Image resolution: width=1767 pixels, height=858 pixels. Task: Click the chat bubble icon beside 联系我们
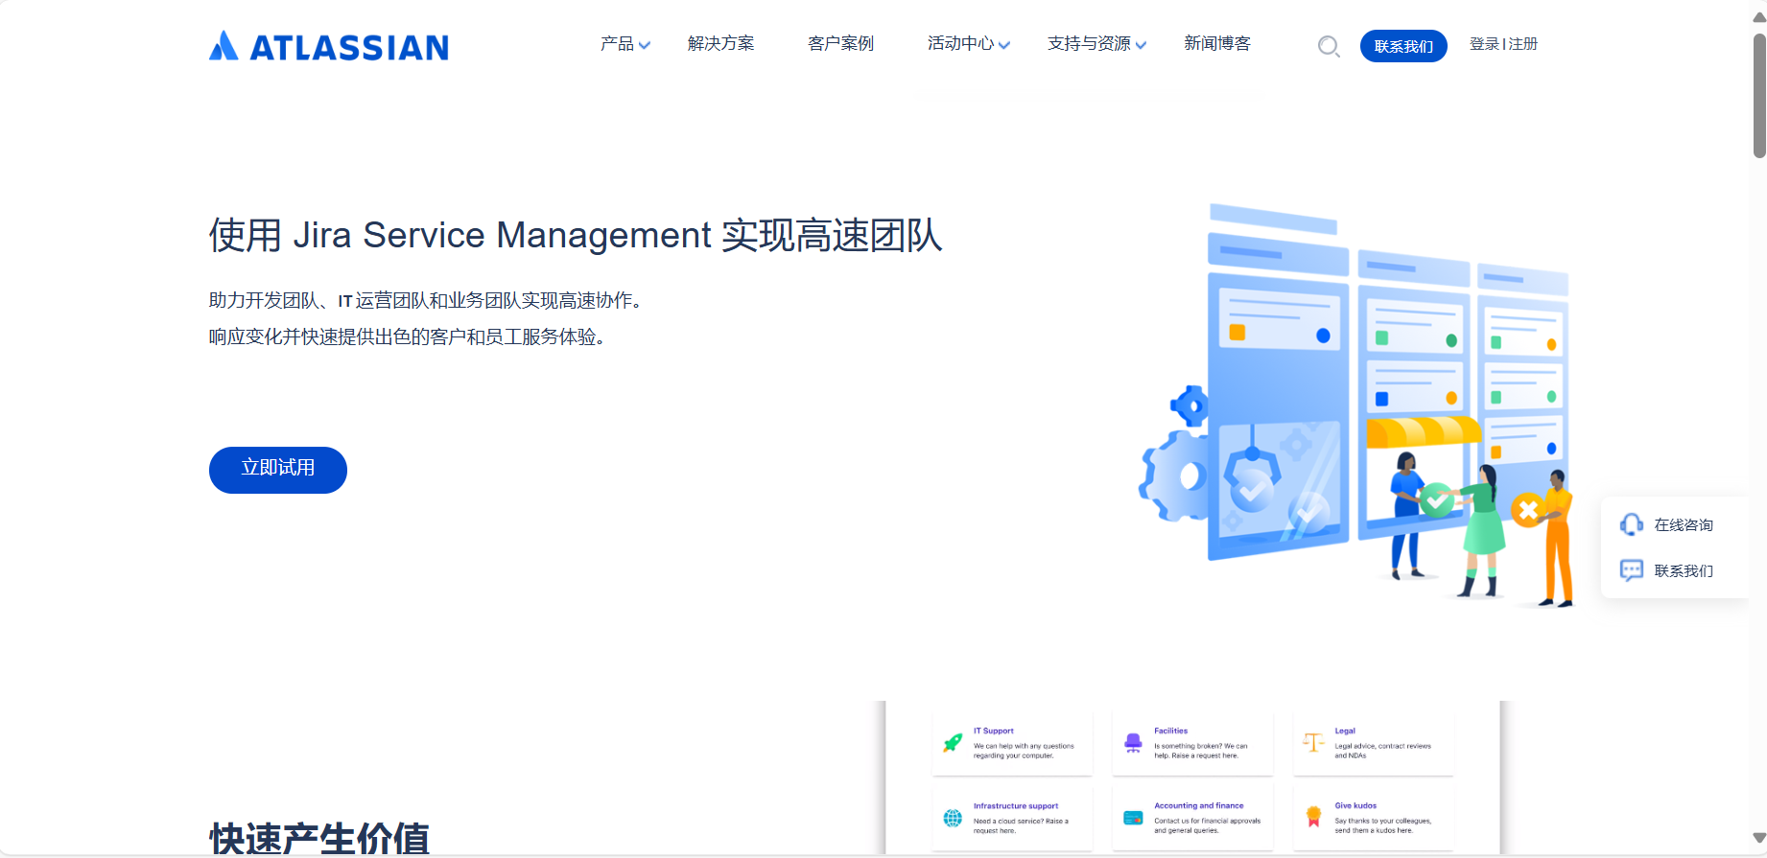pyautogui.click(x=1631, y=570)
